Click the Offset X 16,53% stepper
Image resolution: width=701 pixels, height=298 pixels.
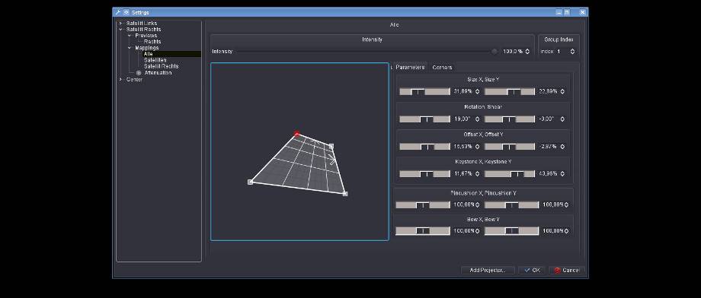(477, 146)
